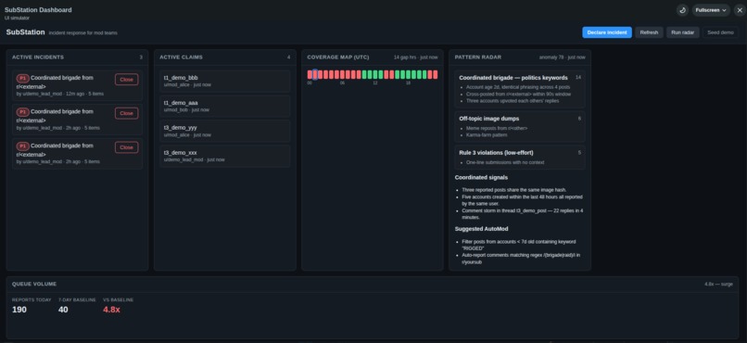This screenshot has height=343, width=747.
Task: Open the t1_demo_bbb claim
Action: click(x=225, y=81)
